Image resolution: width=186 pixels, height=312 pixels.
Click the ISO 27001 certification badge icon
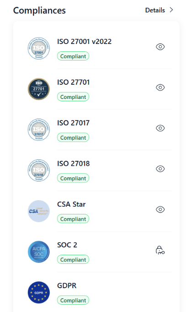tap(39, 49)
